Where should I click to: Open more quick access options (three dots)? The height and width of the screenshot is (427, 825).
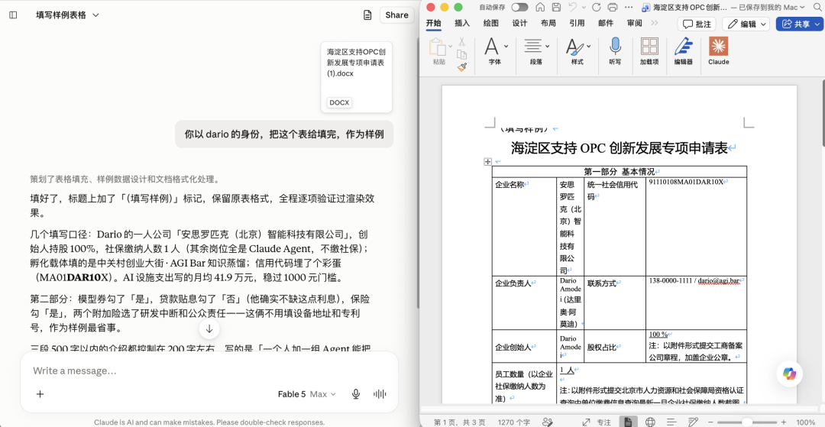629,8
